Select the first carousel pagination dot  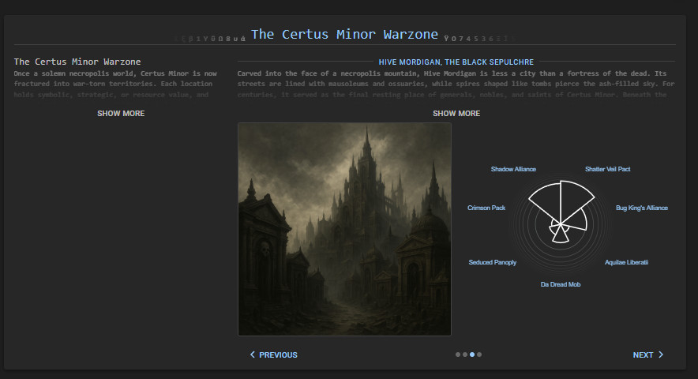pos(458,355)
